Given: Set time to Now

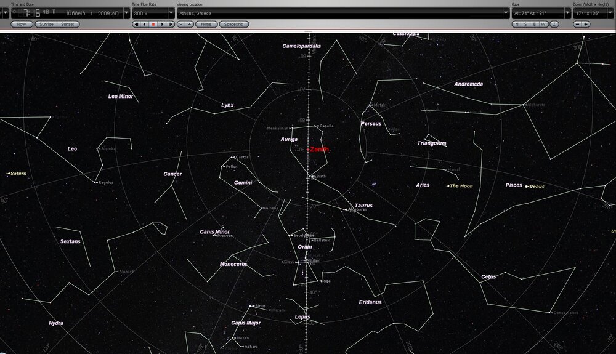Looking at the screenshot, I should (x=22, y=24).
